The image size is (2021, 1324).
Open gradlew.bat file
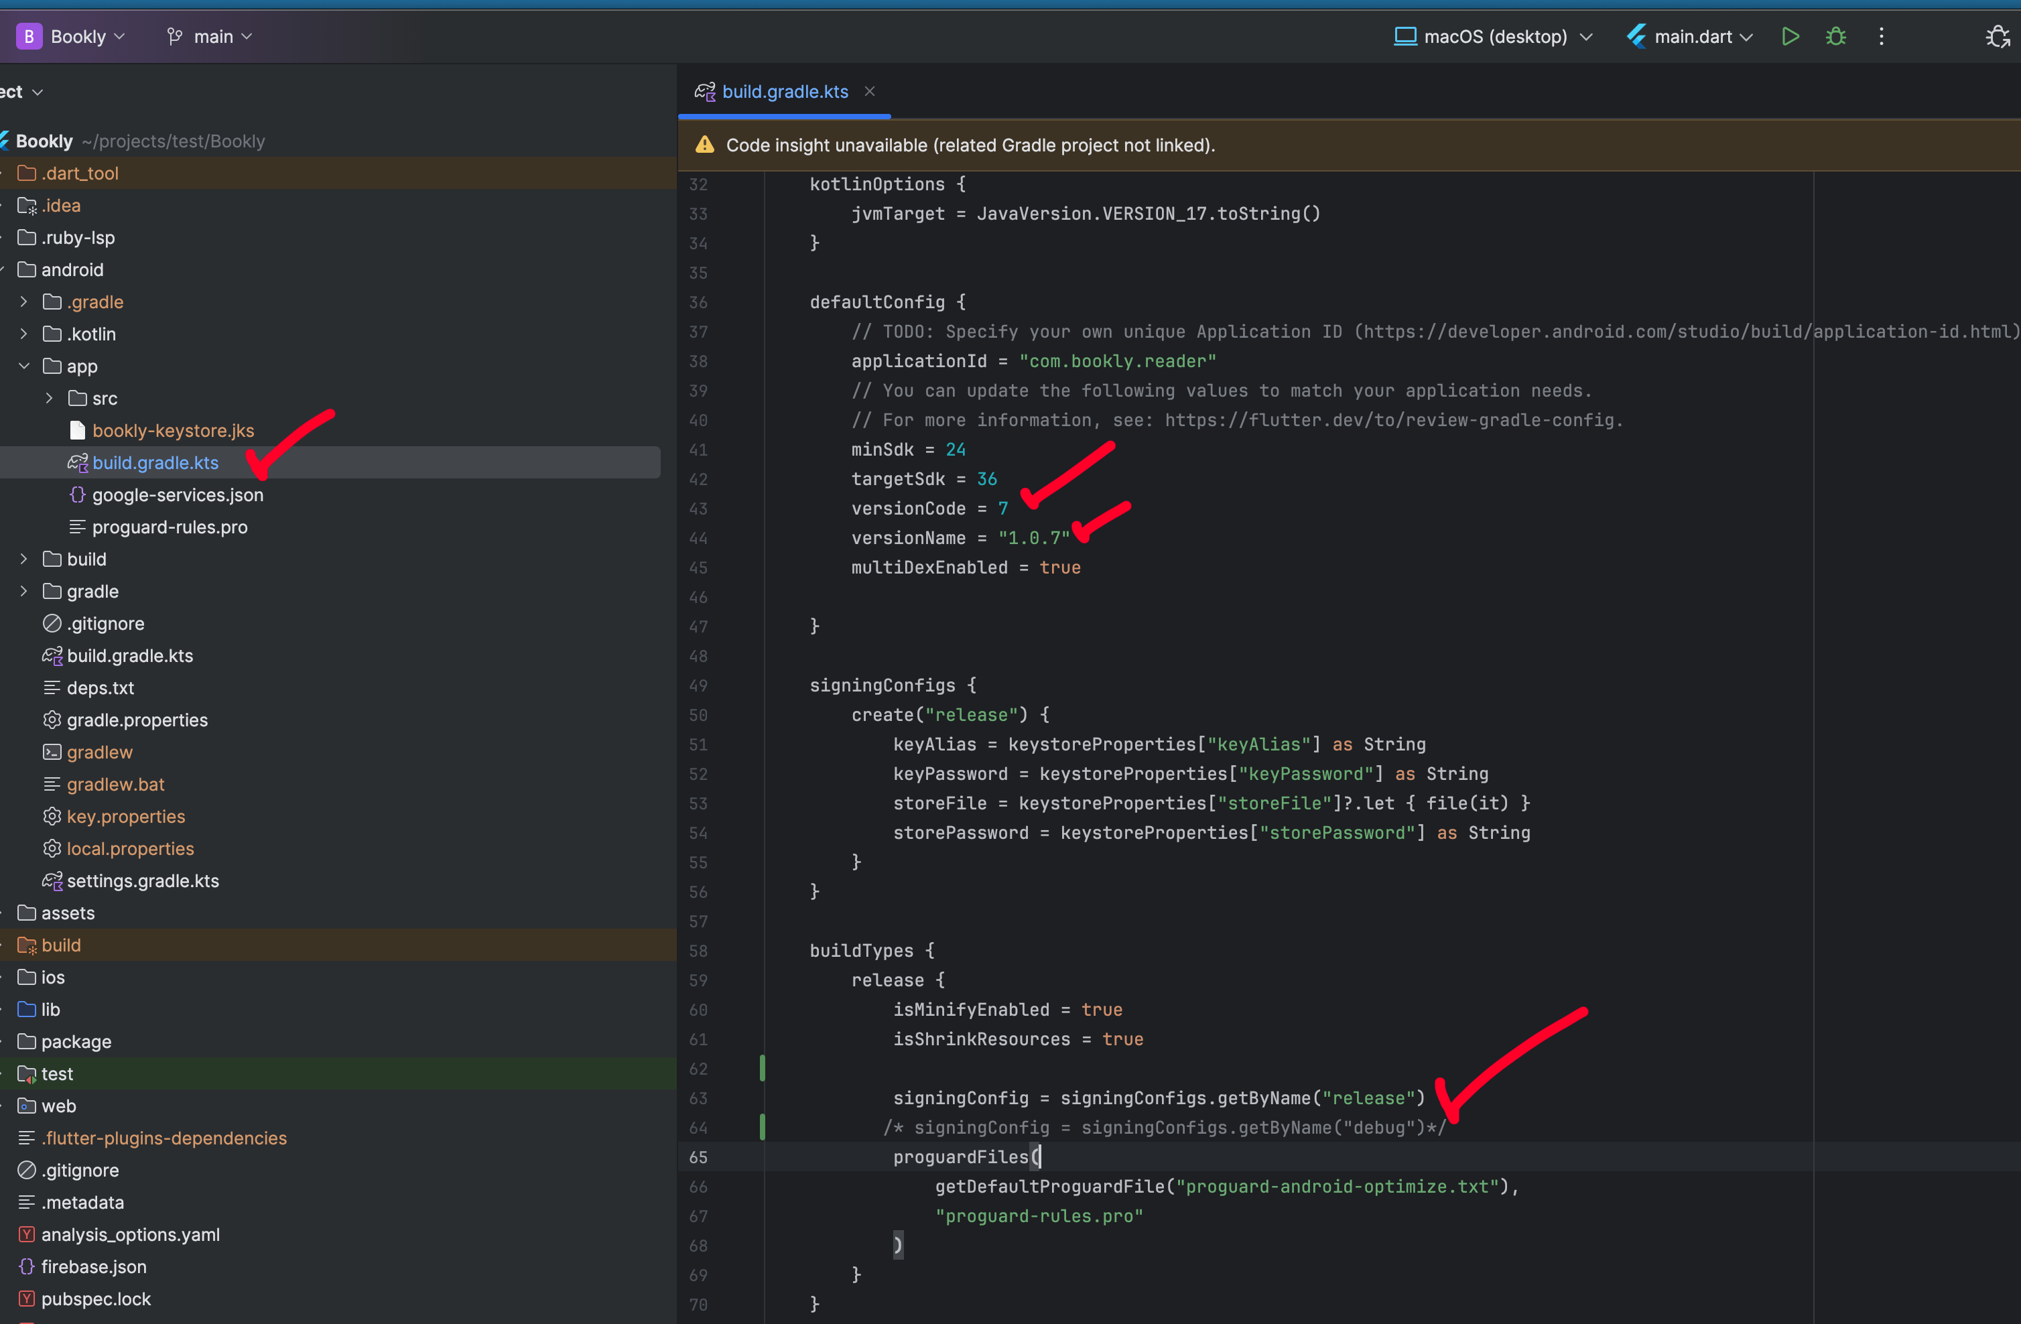coord(115,785)
